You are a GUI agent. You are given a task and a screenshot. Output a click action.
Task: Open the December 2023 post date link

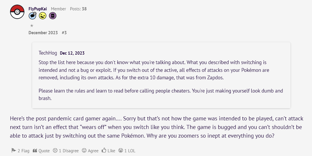pyautogui.click(x=43, y=33)
